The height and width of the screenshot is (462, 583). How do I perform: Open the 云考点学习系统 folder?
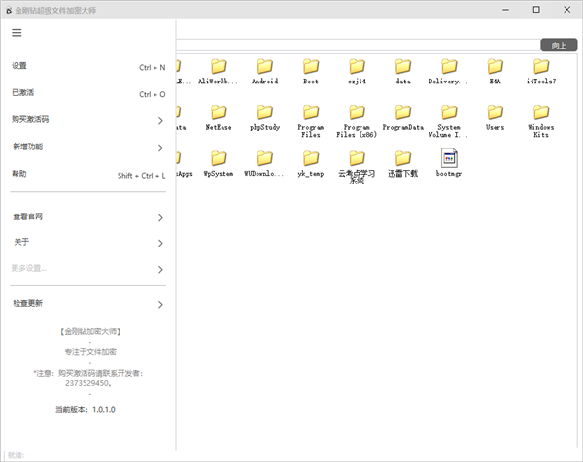pyautogui.click(x=357, y=158)
